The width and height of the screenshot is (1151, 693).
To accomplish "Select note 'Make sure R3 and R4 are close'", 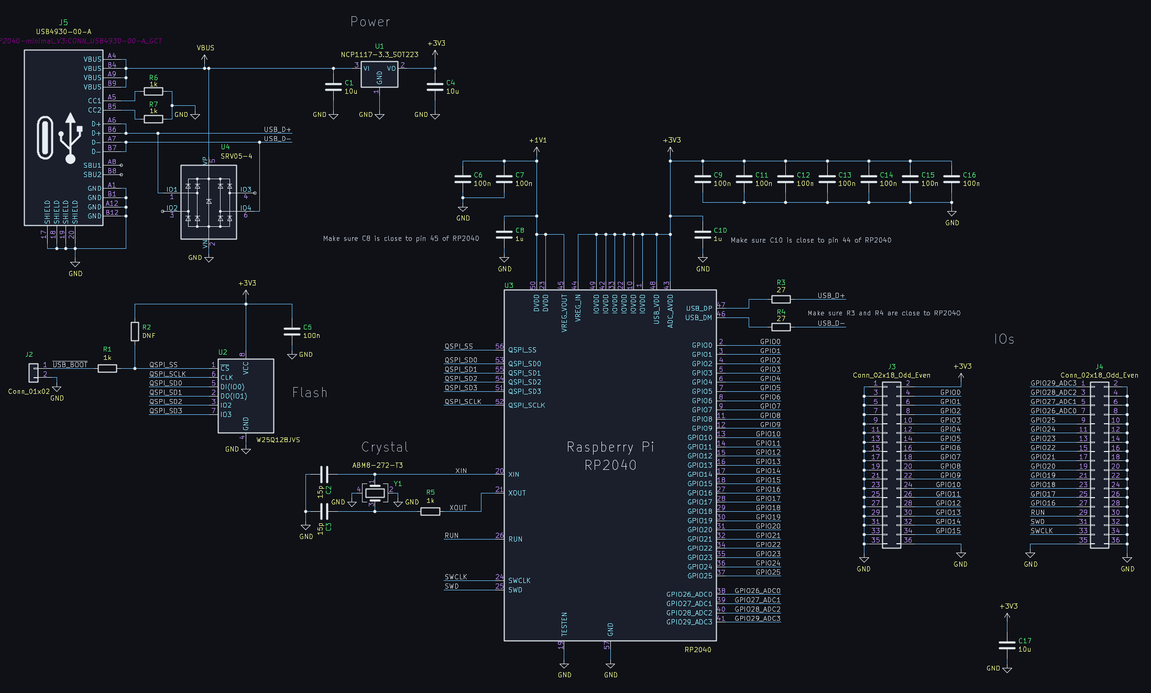I will [884, 313].
